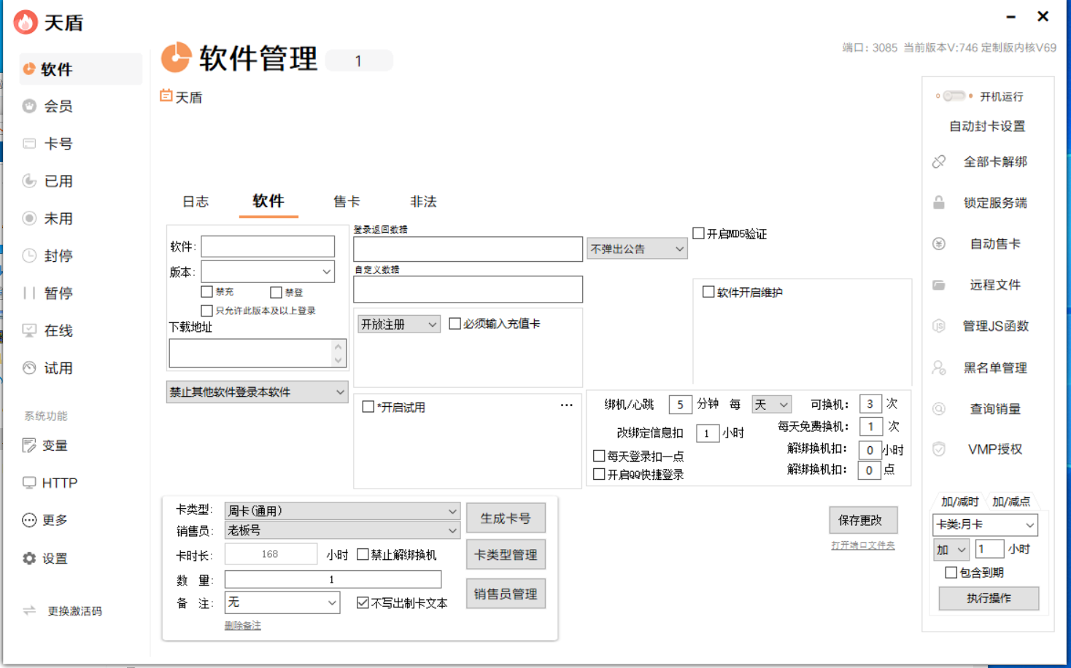Enable 开启MD5验证 checkbox

click(x=699, y=233)
